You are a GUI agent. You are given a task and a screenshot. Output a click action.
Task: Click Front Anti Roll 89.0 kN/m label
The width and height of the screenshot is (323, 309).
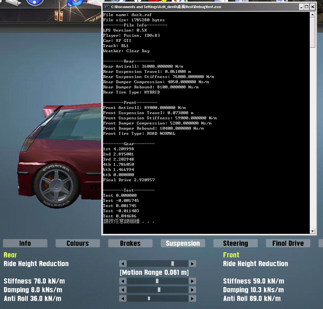252,298
